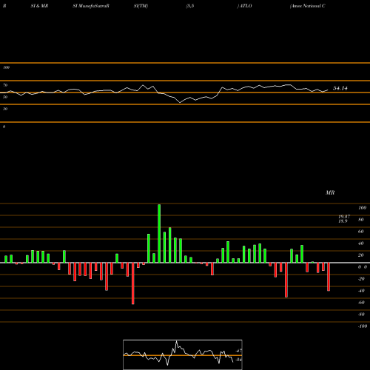Click the MR axis label -60
Screen dimensions: 370x370
pos(361,303)
